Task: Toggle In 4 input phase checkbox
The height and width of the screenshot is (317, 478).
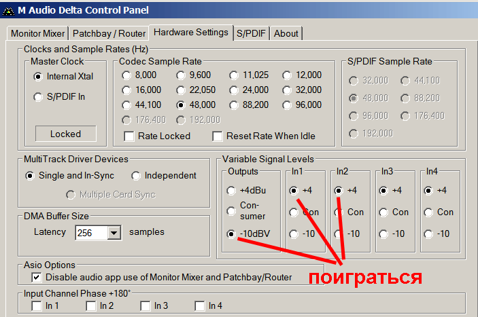Action: 200,306
